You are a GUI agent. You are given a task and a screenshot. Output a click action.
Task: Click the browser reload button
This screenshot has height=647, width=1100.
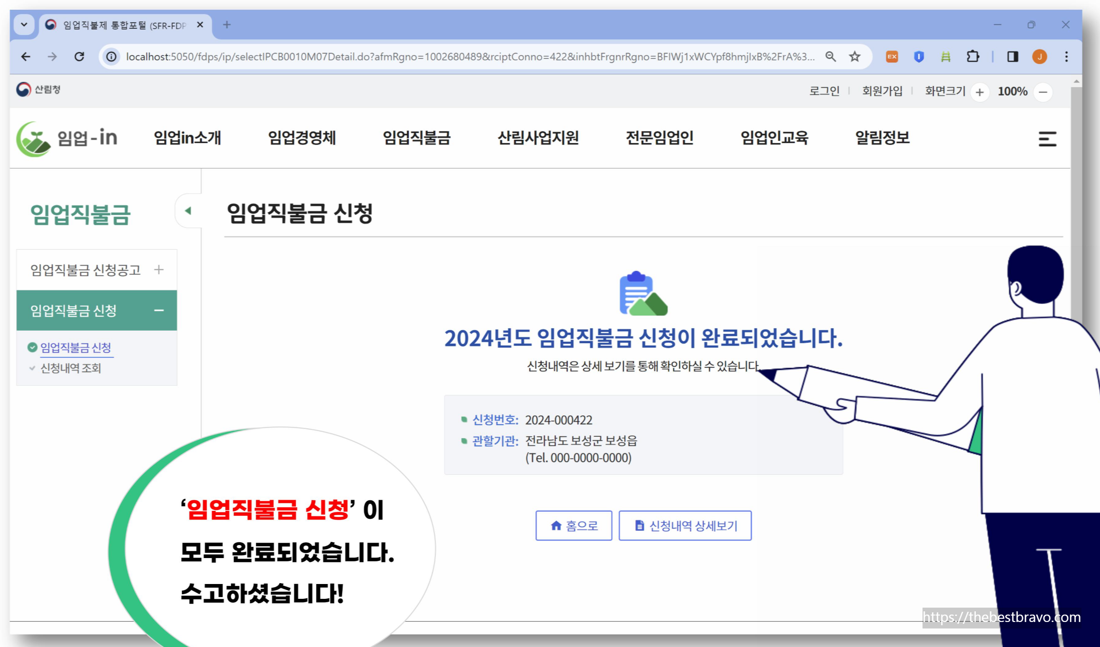[79, 57]
